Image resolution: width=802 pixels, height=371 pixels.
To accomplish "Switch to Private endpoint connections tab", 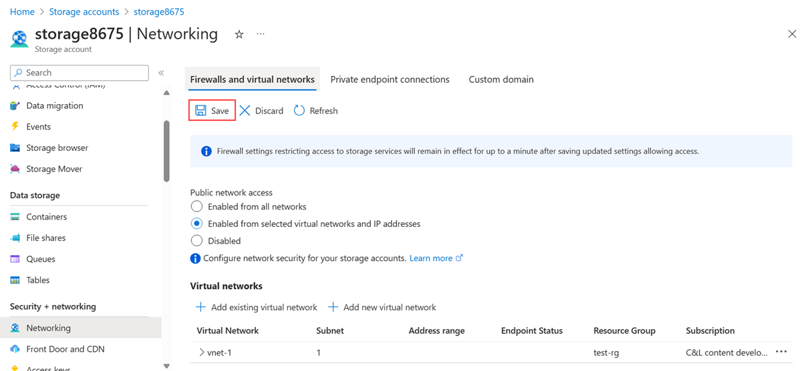I will [x=390, y=79].
